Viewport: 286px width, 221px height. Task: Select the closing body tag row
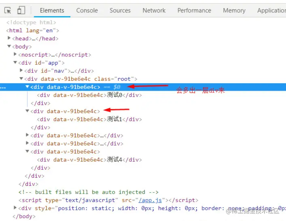[24, 217]
